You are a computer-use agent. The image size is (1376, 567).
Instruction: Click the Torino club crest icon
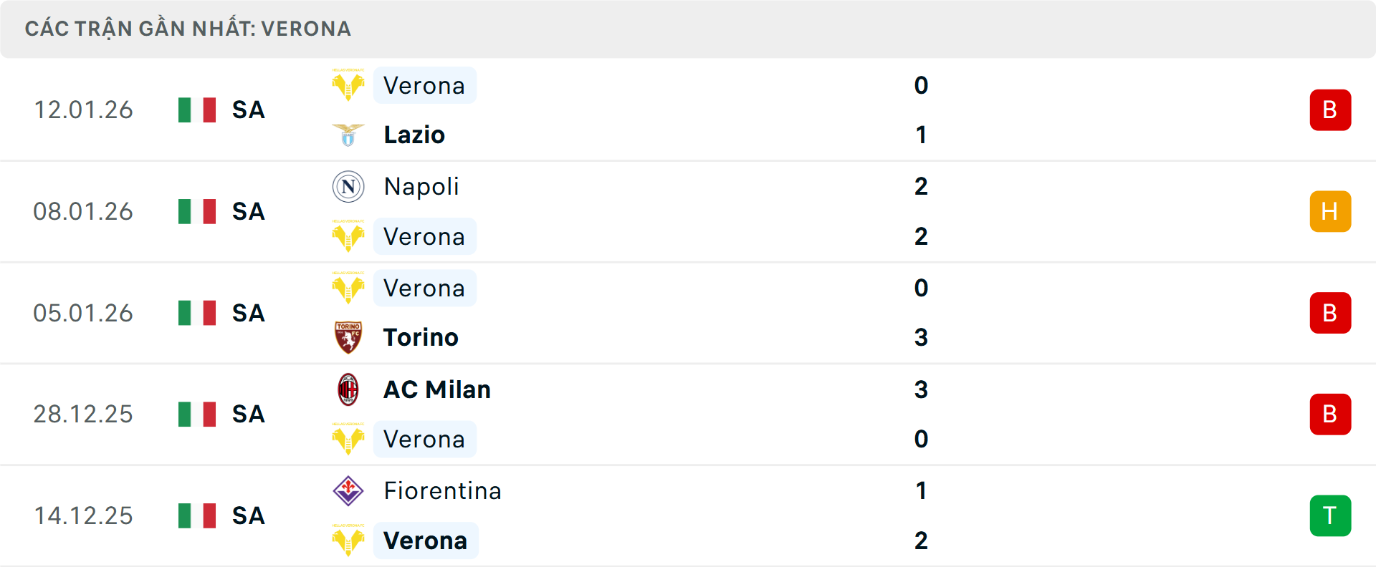[348, 337]
